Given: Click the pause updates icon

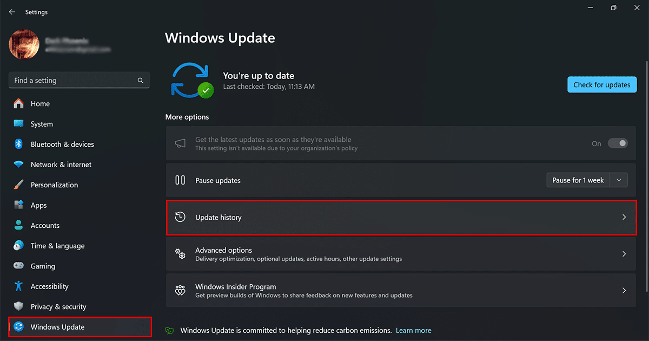Looking at the screenshot, I should [180, 180].
